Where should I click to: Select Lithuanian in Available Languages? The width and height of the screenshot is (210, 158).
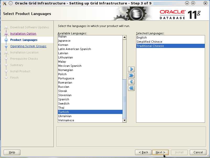(x=90, y=57)
